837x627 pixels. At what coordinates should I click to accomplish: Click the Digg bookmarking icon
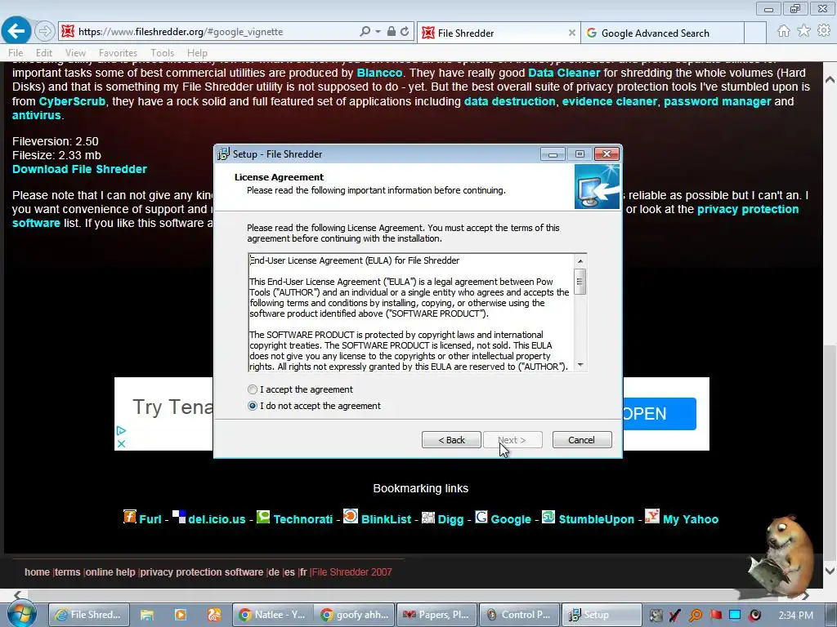click(428, 517)
